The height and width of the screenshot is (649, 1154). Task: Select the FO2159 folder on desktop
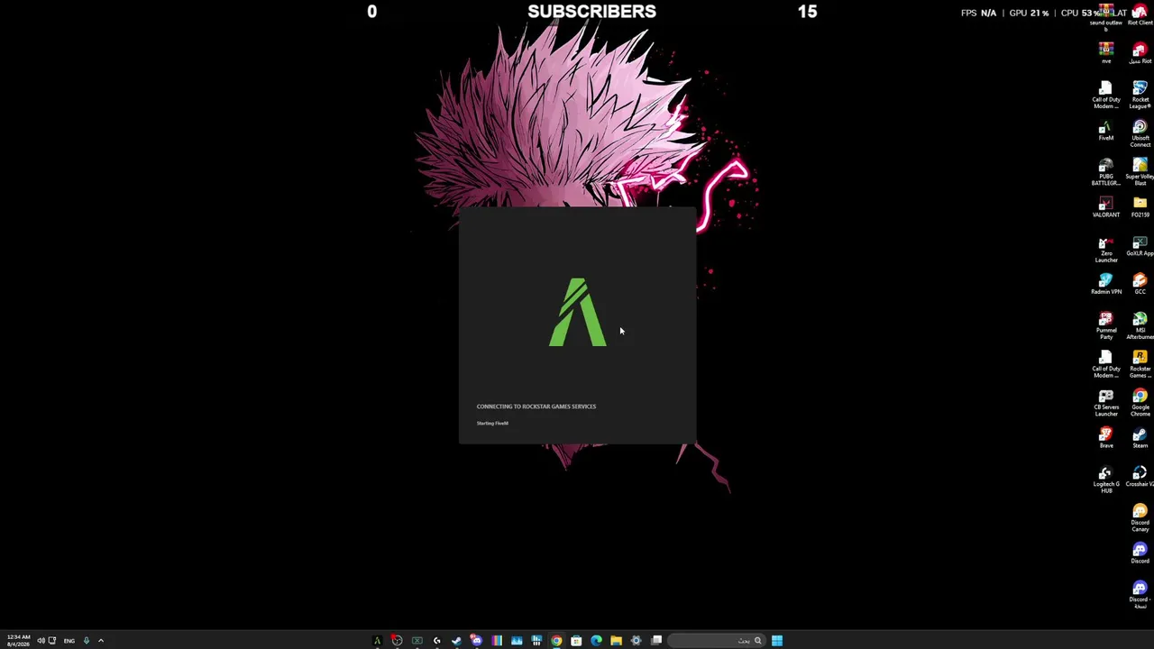[x=1140, y=208]
